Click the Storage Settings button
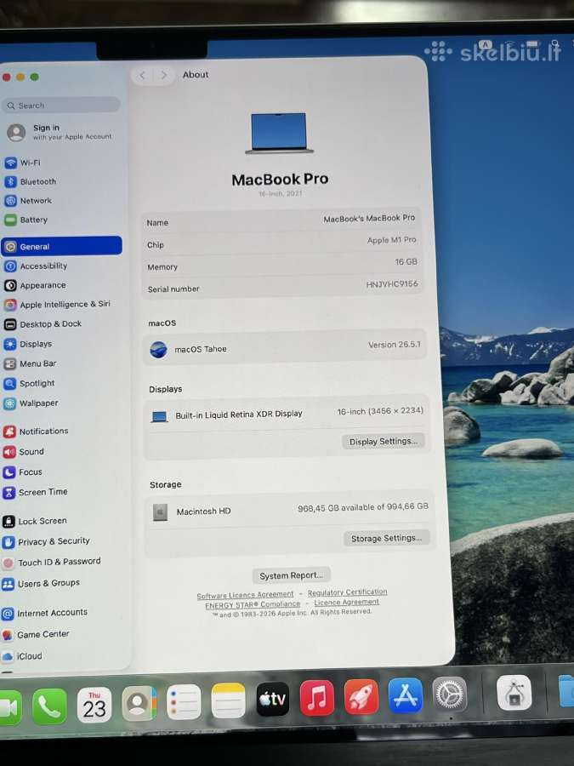The image size is (574, 766). pos(386,538)
